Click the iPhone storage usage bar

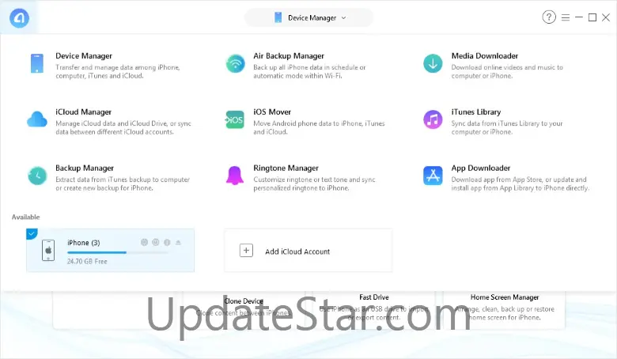(117, 252)
